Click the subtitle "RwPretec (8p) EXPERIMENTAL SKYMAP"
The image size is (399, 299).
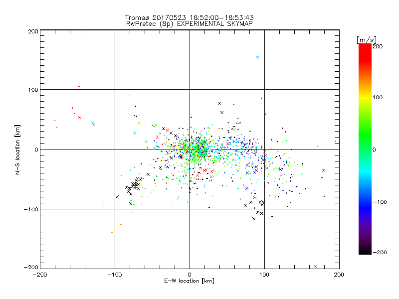(x=190, y=24)
